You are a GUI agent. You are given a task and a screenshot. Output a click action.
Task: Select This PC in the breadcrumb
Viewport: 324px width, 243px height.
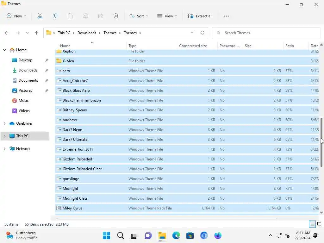pos(64,33)
